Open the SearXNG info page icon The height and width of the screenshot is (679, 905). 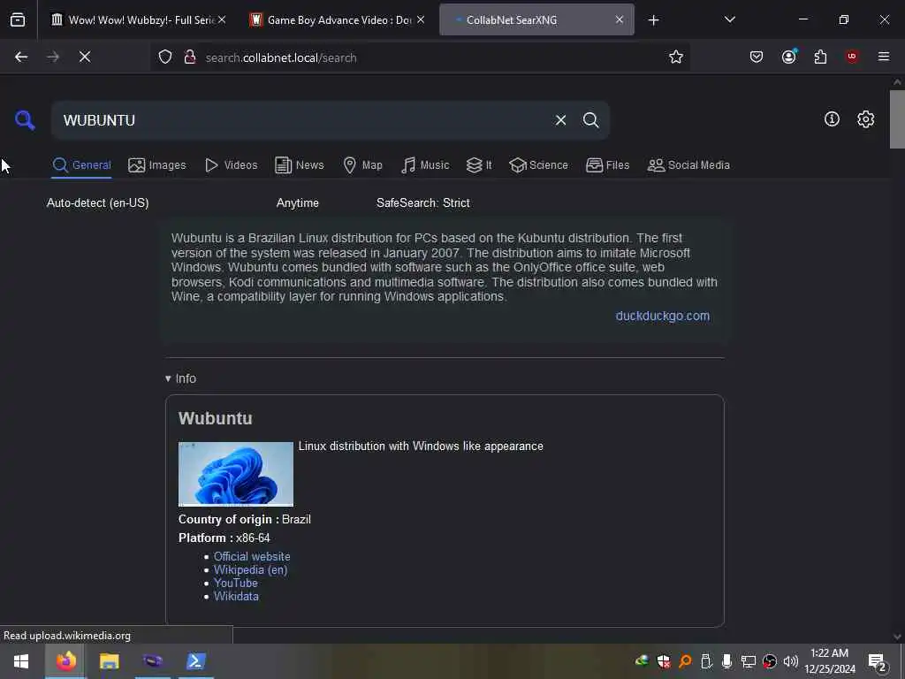coord(832,119)
